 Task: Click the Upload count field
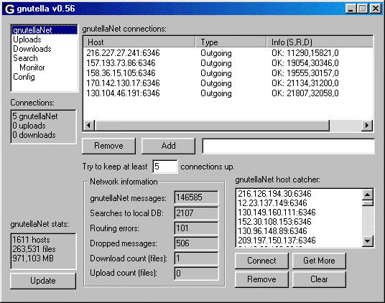click(x=196, y=274)
